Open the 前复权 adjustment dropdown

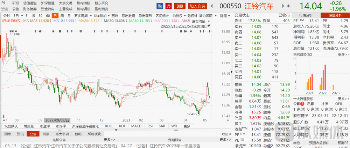[x=179, y=16]
